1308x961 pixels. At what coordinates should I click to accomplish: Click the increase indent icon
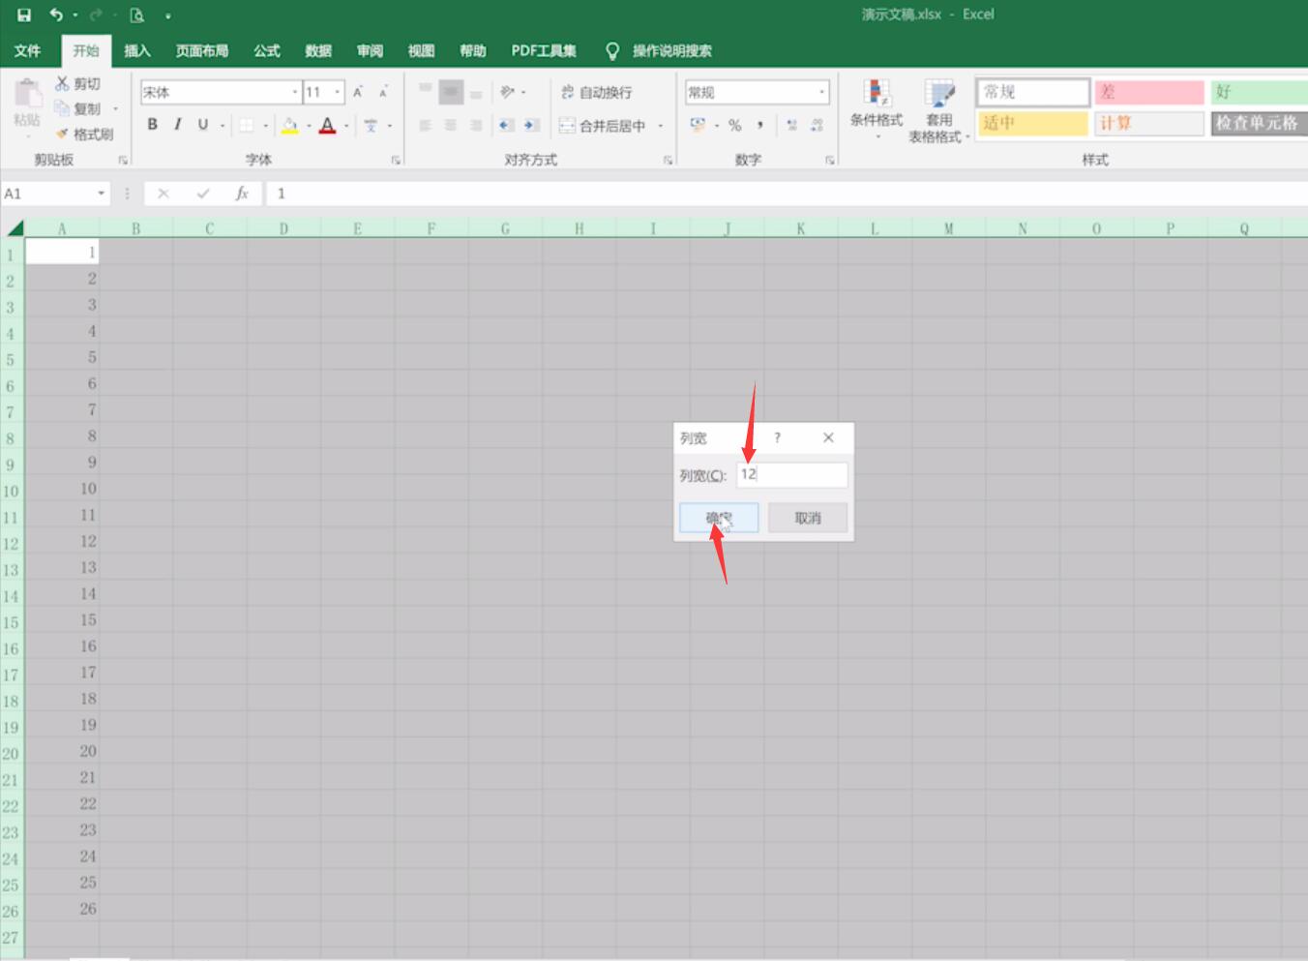pos(531,125)
